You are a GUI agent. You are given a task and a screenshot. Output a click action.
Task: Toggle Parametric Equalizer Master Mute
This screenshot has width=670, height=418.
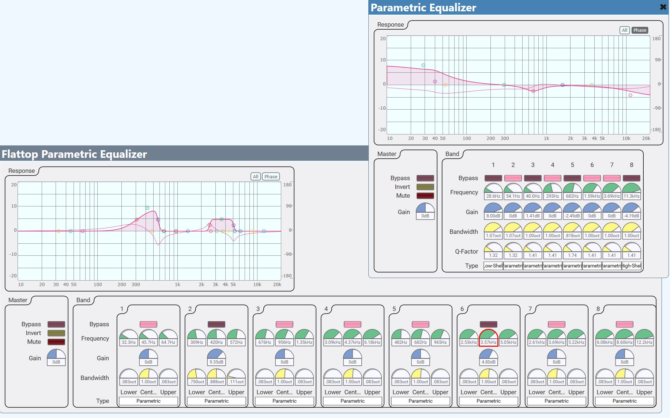click(x=425, y=196)
